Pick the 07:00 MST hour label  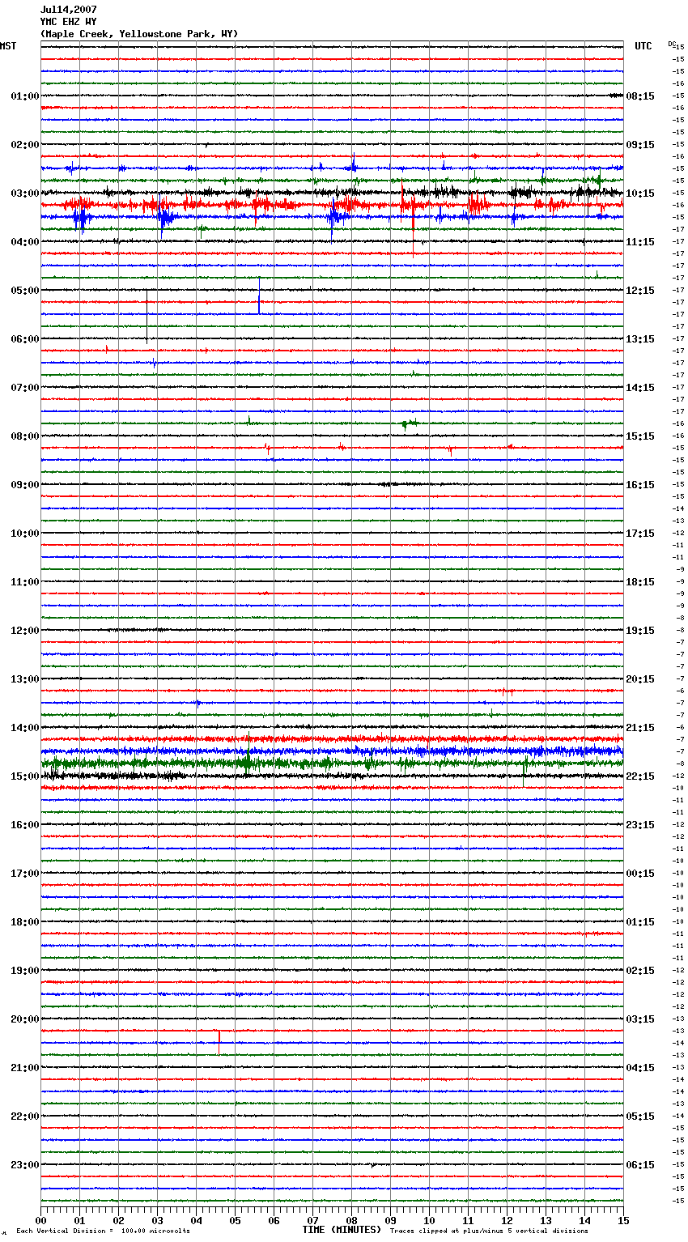(x=25, y=388)
